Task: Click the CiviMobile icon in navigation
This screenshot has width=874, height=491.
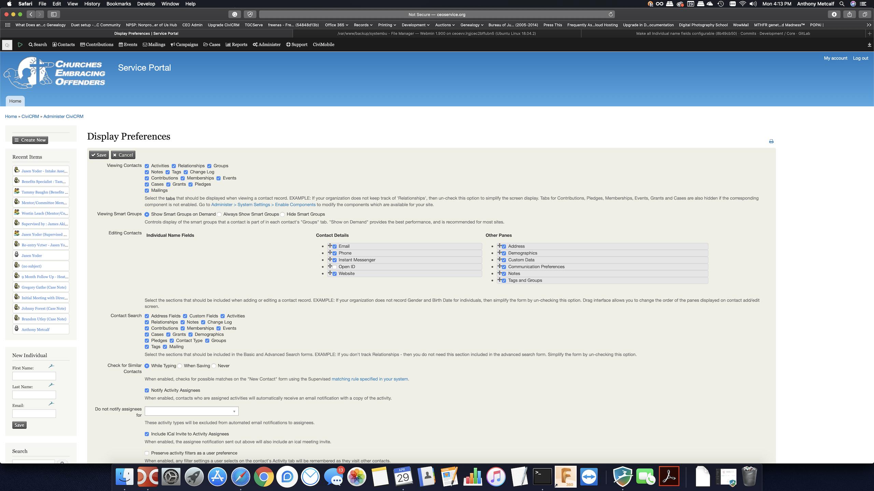Action: (324, 44)
